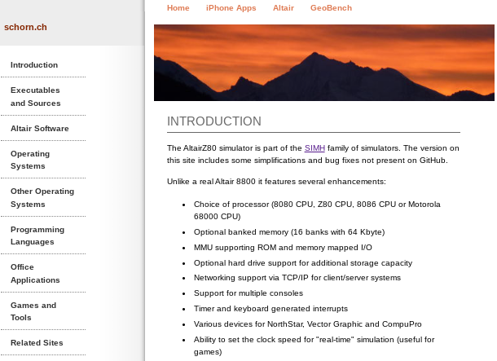Click the INTRODUCTION page heading
The width and height of the screenshot is (497, 361).
(x=214, y=121)
